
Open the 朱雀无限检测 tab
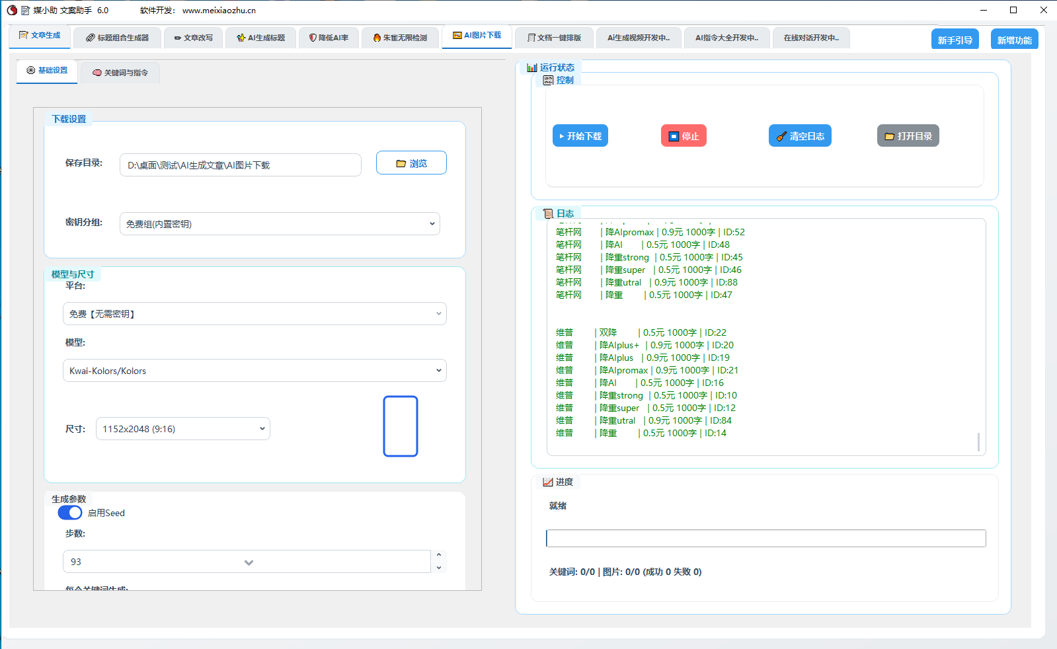click(400, 38)
